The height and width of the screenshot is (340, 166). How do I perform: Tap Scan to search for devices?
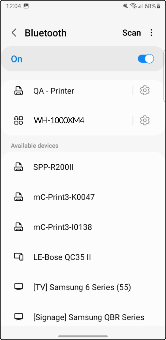132,33
